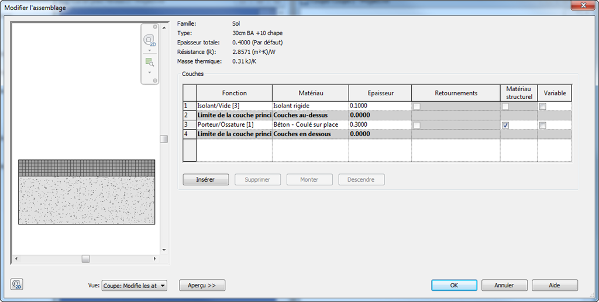
Task: Click the 2D wheel icon at bottom left
Action: pos(17,284)
